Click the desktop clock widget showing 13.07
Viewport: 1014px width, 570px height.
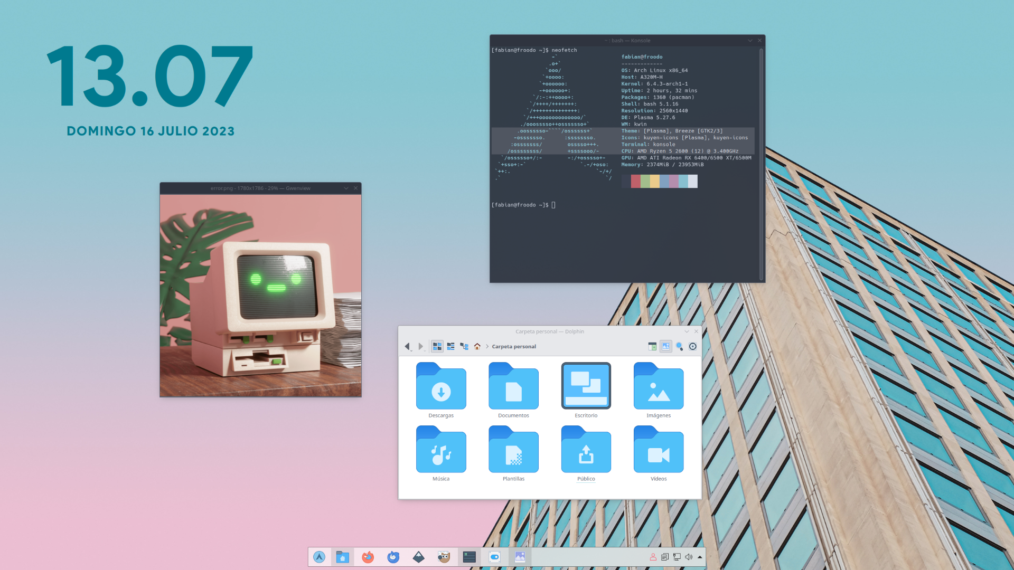pyautogui.click(x=151, y=76)
